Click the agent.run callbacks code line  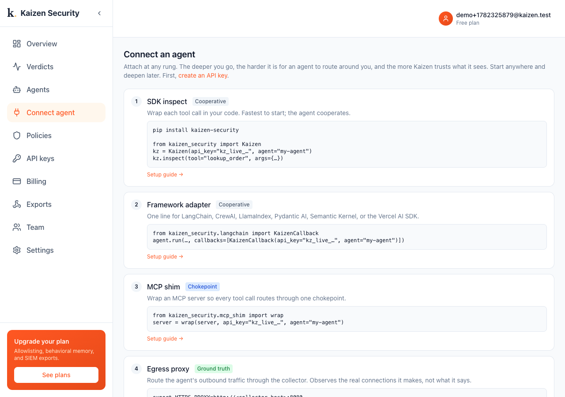tap(279, 240)
